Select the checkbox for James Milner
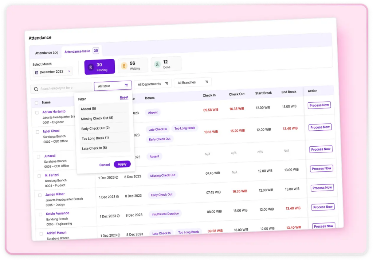373x261 pixels. (40, 195)
